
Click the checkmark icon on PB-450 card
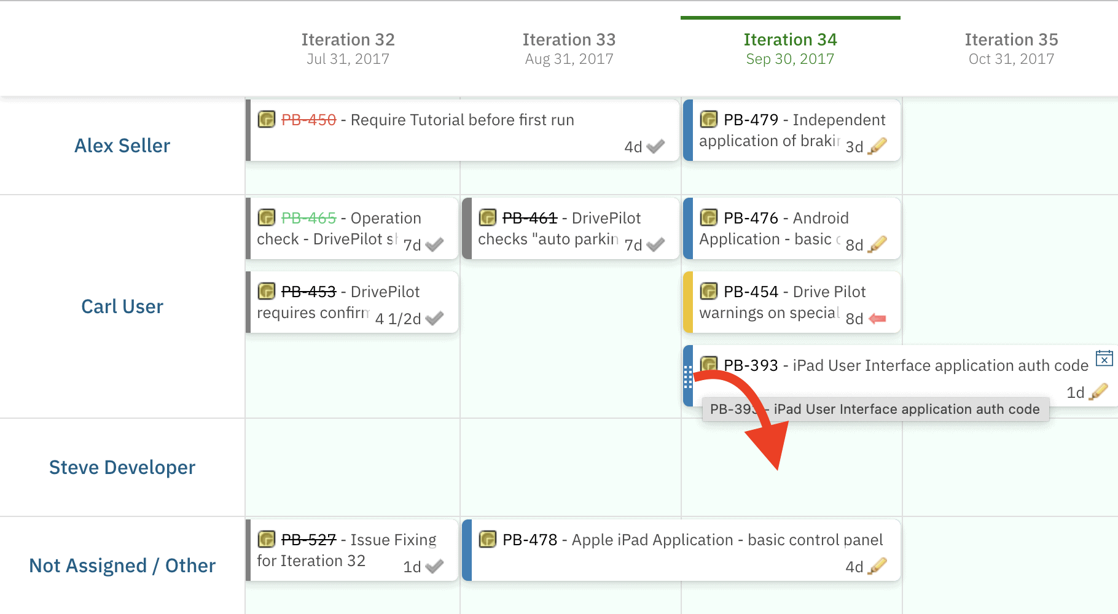[x=656, y=147]
